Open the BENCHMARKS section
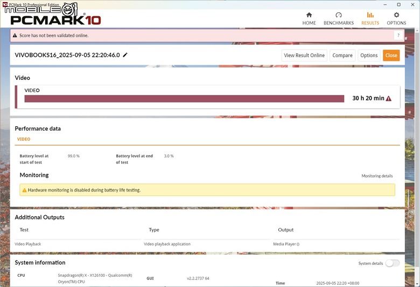This screenshot has height=287, width=420. pyautogui.click(x=339, y=19)
